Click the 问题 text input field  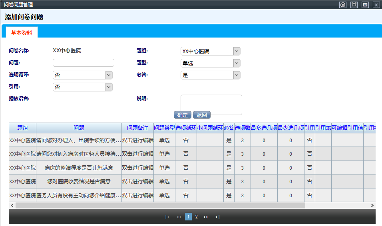click(x=84, y=63)
